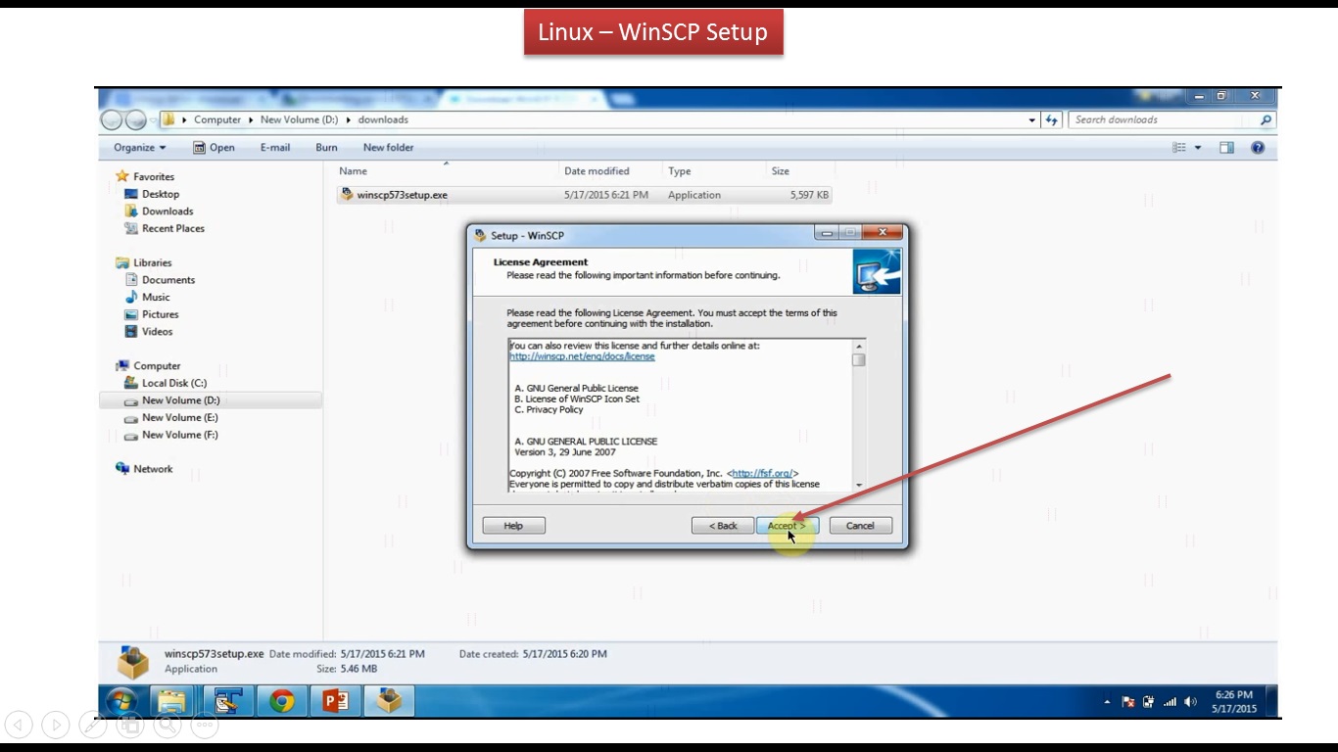The image size is (1338, 752).
Task: Click New folder in the toolbar
Action: [388, 148]
